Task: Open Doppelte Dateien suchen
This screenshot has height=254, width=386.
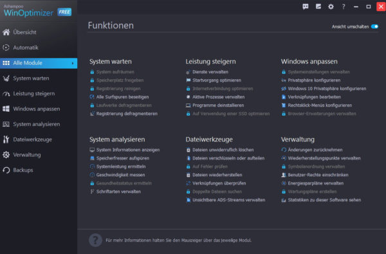Action: tap(217, 192)
